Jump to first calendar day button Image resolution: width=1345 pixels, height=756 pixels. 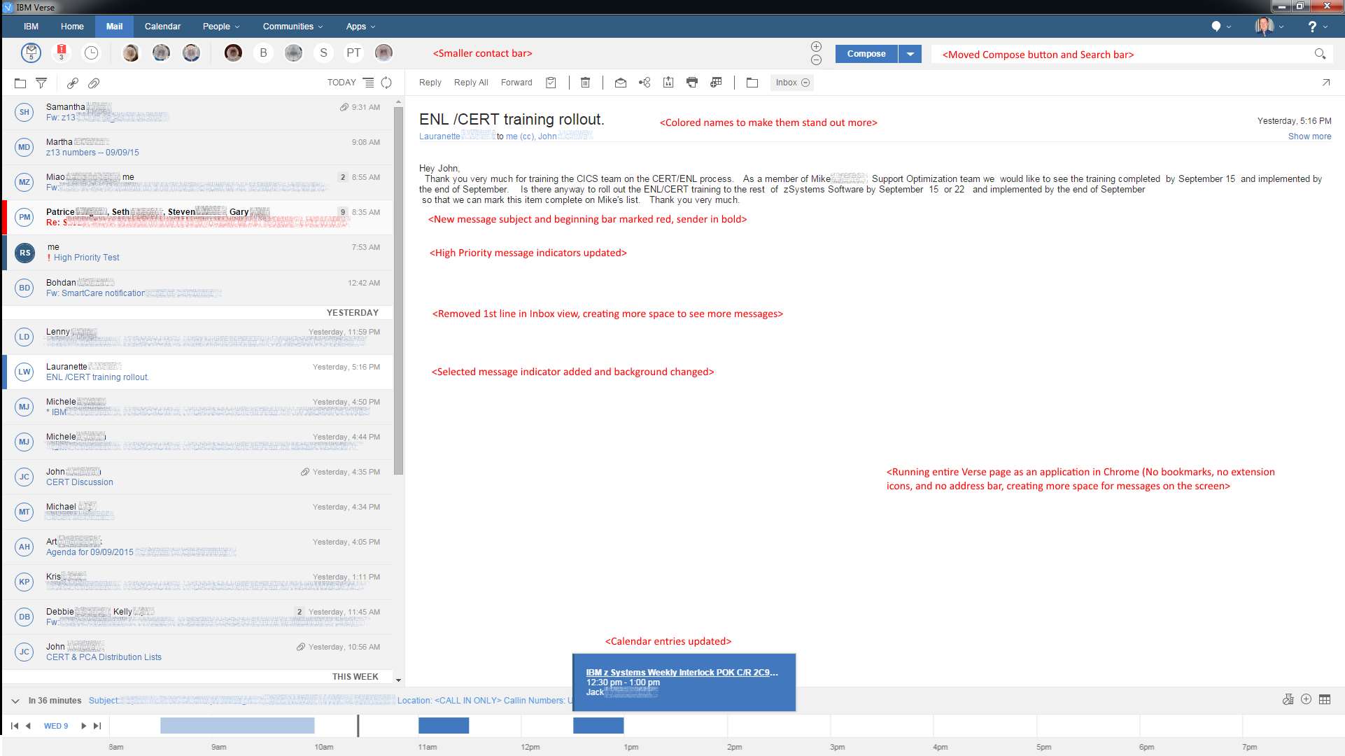[x=15, y=726]
